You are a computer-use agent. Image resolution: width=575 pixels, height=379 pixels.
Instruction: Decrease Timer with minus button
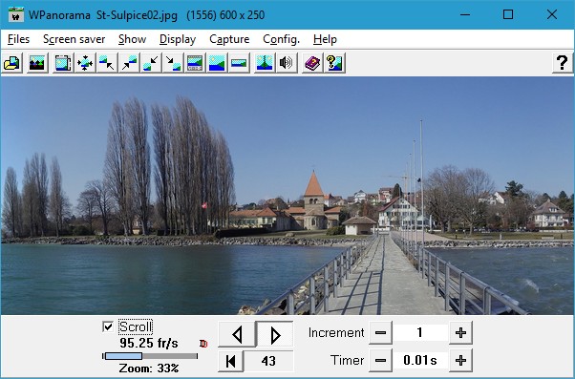tap(380, 360)
